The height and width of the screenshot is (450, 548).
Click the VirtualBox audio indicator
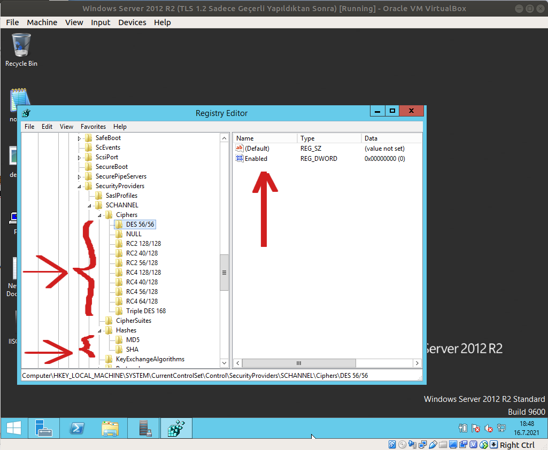pos(412,445)
